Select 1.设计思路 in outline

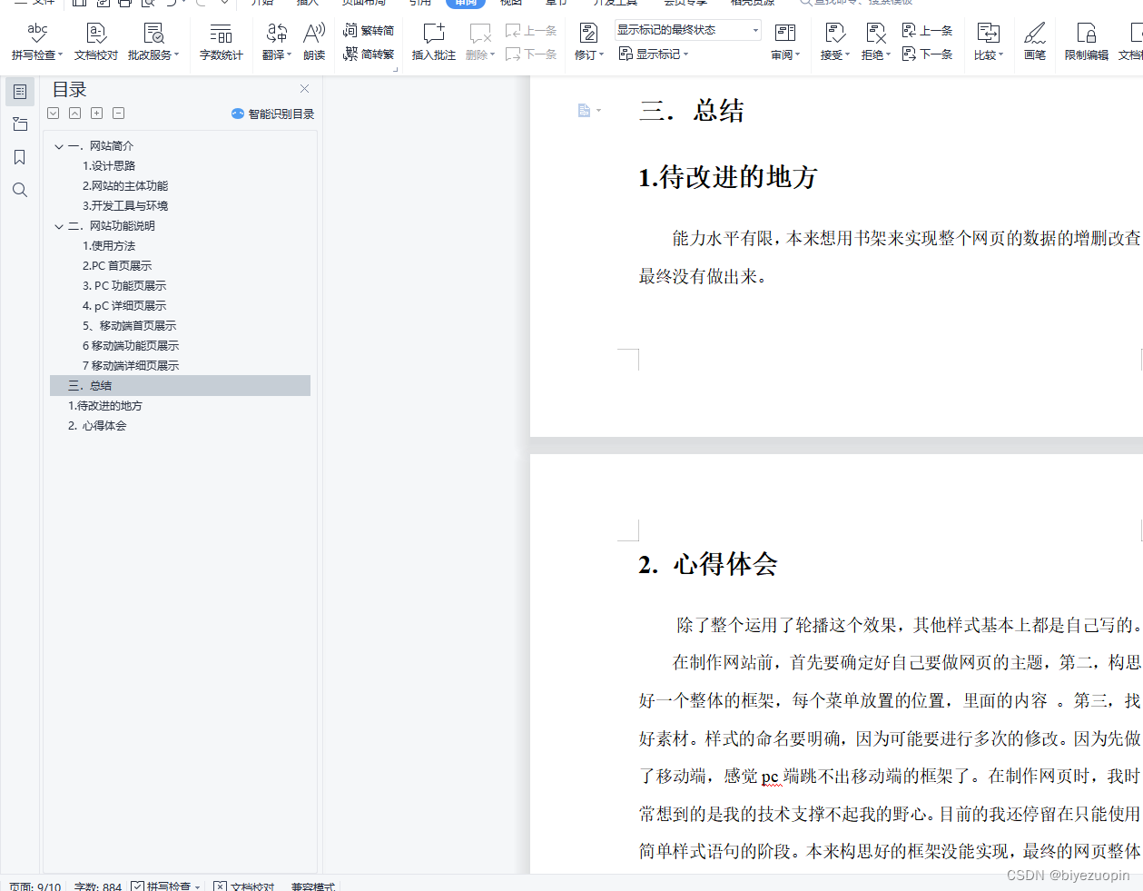click(x=109, y=166)
